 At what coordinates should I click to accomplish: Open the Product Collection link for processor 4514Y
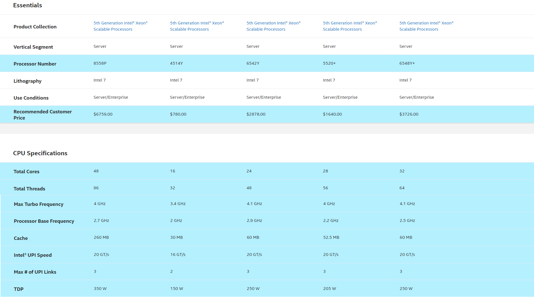[x=197, y=26]
